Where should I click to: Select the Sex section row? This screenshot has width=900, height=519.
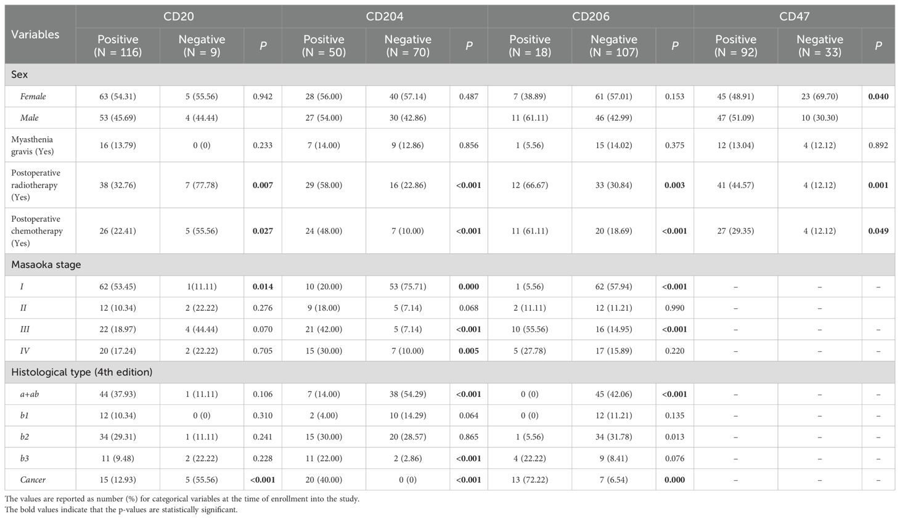(20, 75)
